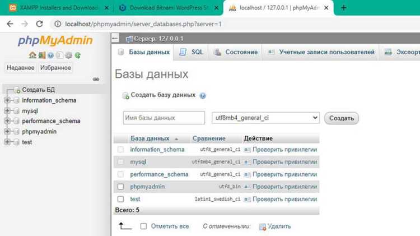Expand phpmyadmin tree node
The image size is (420, 236).
click(7, 132)
